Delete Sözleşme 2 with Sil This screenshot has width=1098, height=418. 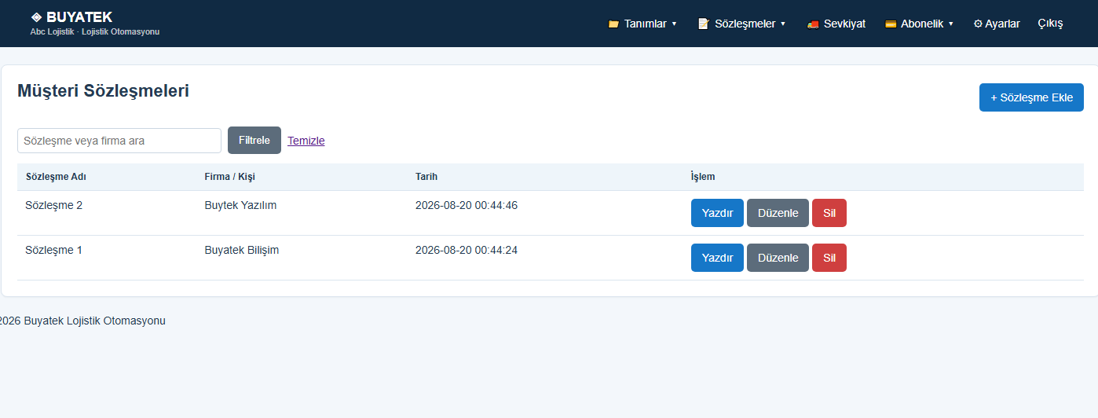point(829,213)
